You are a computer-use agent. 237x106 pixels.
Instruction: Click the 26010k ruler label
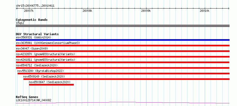coord(205,11)
